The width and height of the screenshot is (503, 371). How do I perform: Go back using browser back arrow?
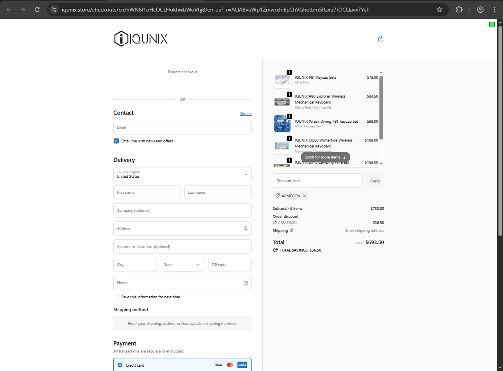[9, 10]
